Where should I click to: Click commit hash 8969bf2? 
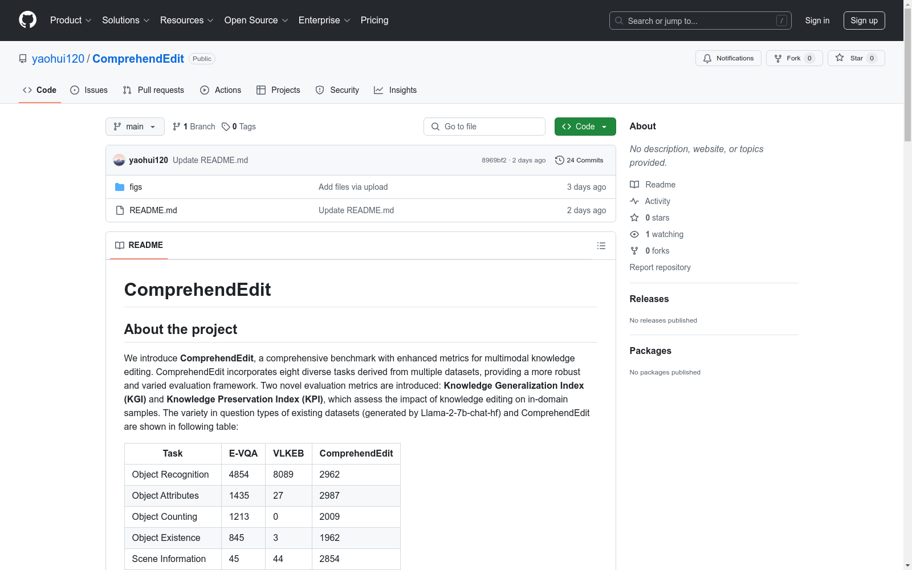494,160
